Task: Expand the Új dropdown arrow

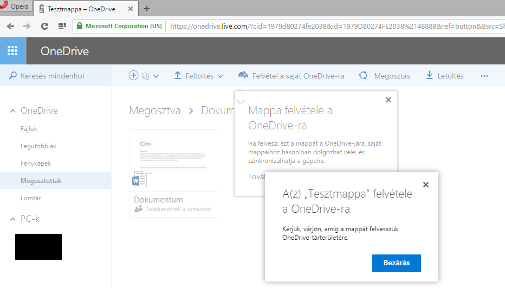Action: (156, 76)
